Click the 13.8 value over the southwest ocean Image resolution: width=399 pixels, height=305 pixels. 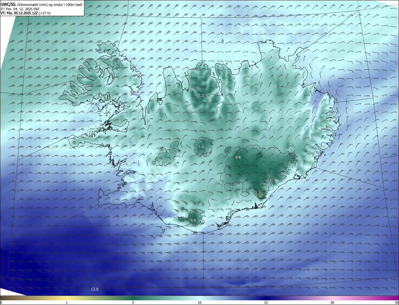coord(94,289)
